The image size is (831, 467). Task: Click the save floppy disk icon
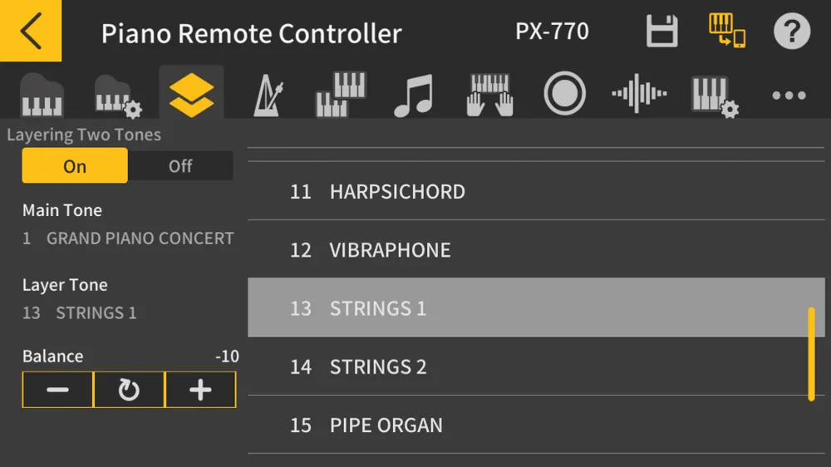pyautogui.click(x=662, y=32)
